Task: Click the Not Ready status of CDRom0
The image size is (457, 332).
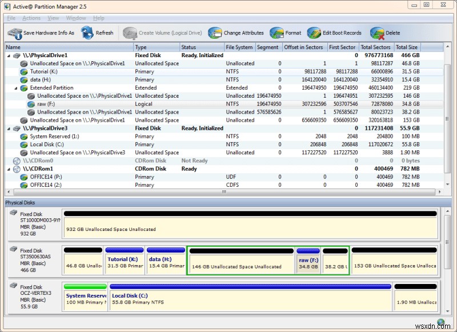Action: (x=194, y=161)
